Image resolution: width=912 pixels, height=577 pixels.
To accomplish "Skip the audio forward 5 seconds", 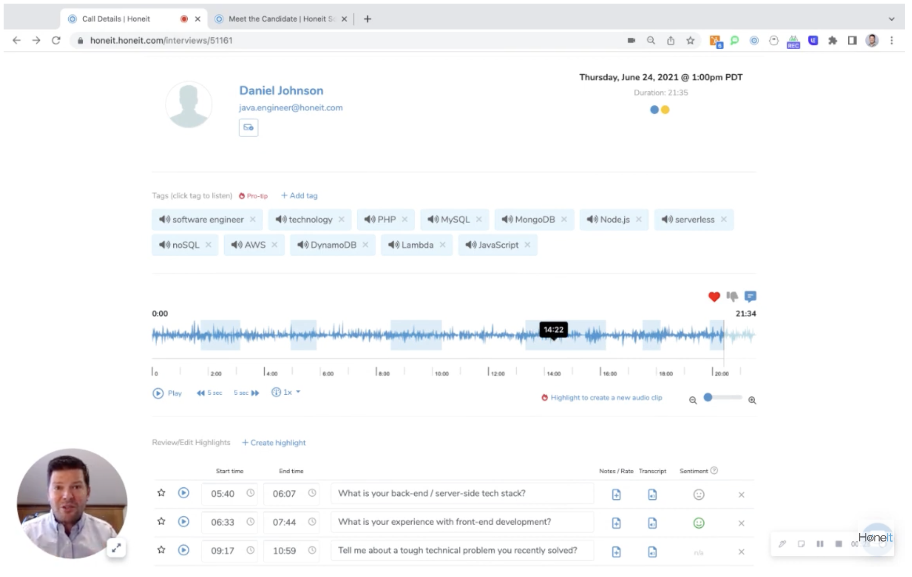I will tap(247, 393).
